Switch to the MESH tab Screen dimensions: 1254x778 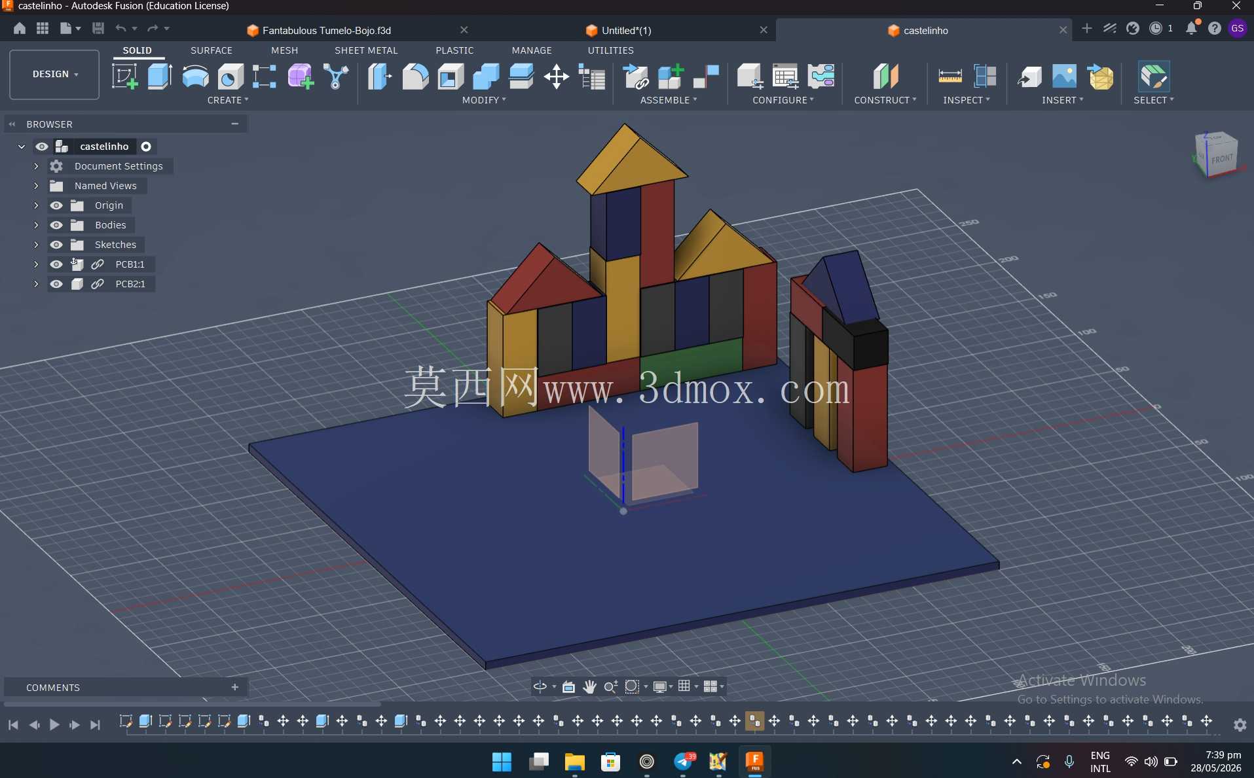(285, 50)
